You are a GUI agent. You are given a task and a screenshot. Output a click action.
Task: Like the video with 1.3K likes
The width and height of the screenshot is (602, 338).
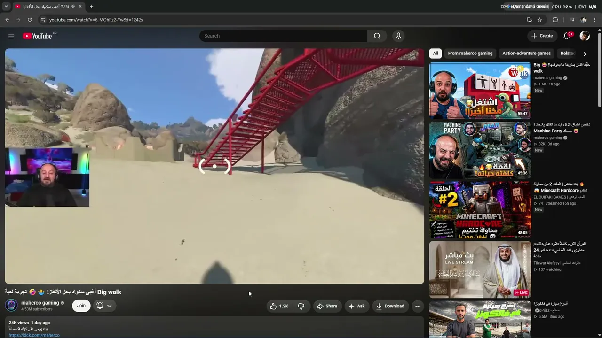279,306
